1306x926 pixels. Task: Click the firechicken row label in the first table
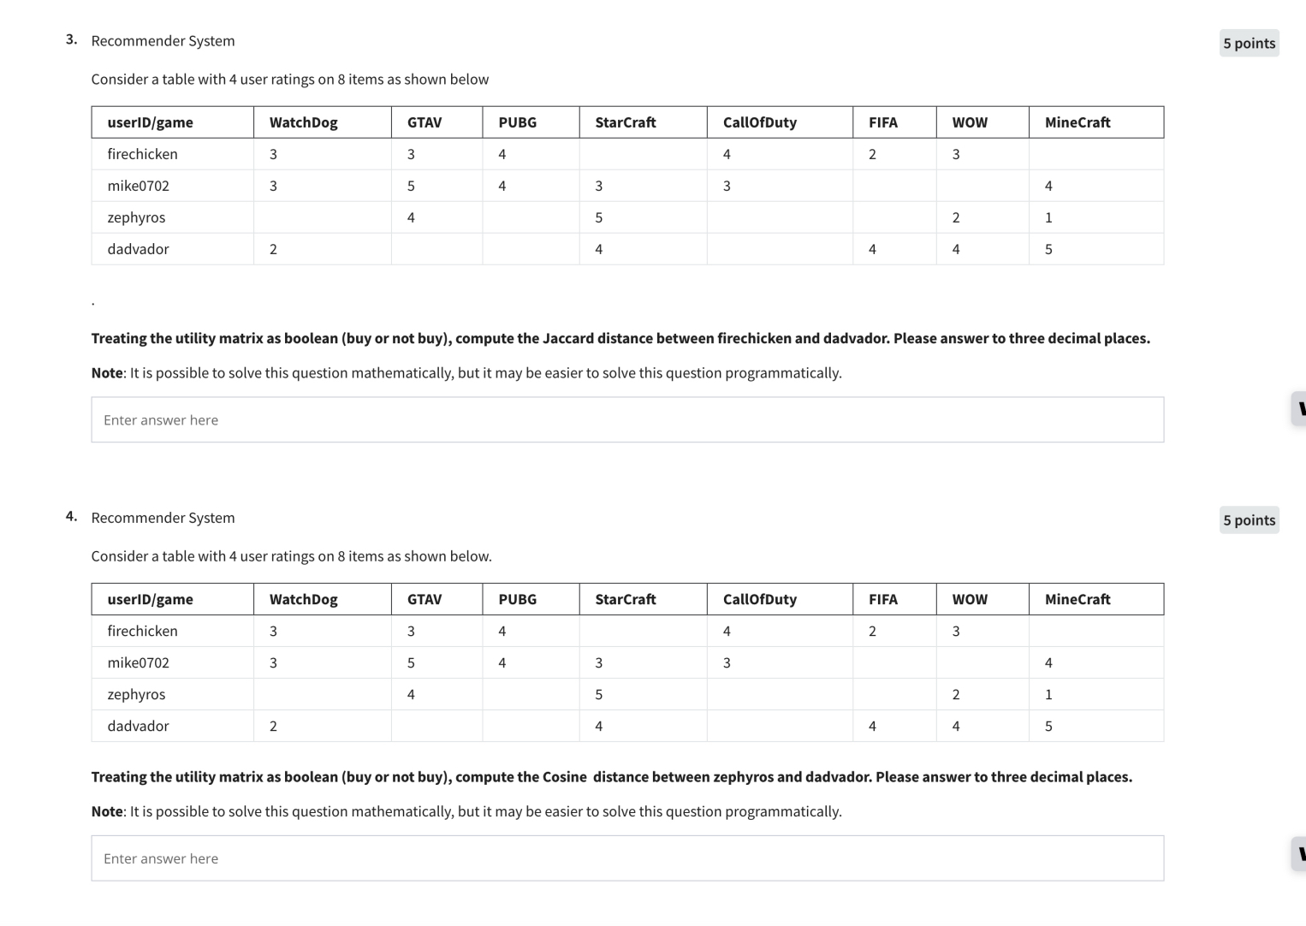coord(143,154)
